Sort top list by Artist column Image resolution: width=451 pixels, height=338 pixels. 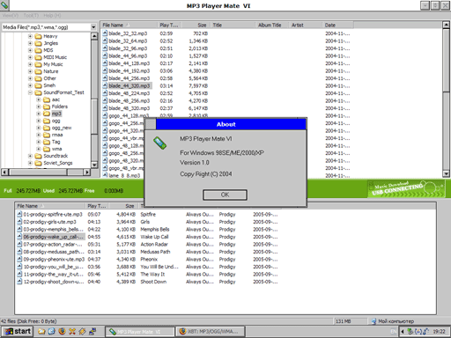306,26
